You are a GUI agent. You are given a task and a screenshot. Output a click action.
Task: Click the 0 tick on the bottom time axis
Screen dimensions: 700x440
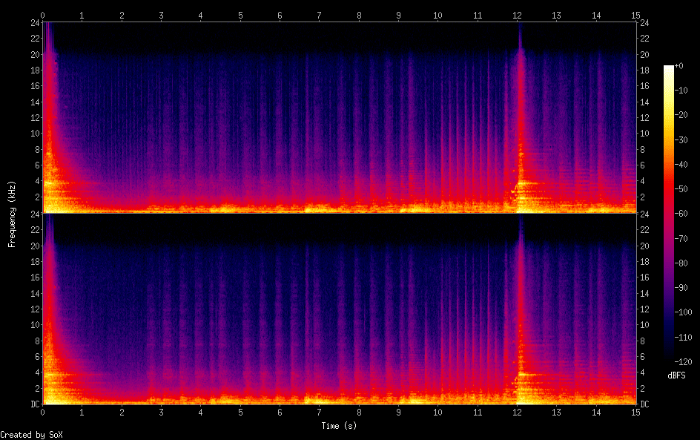(x=44, y=413)
